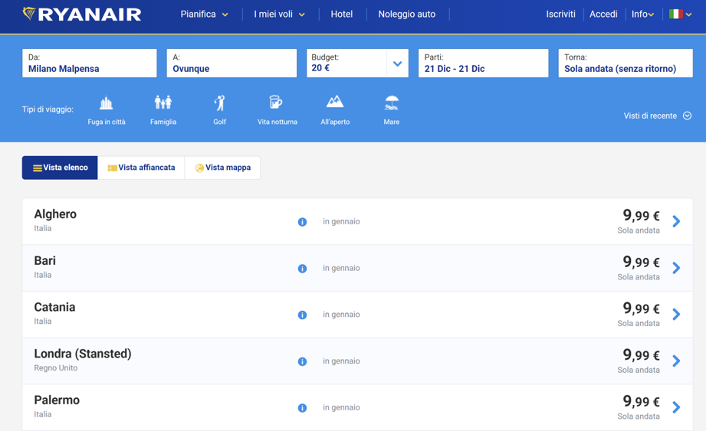Choose the Famiglia trip type icon

point(163,103)
